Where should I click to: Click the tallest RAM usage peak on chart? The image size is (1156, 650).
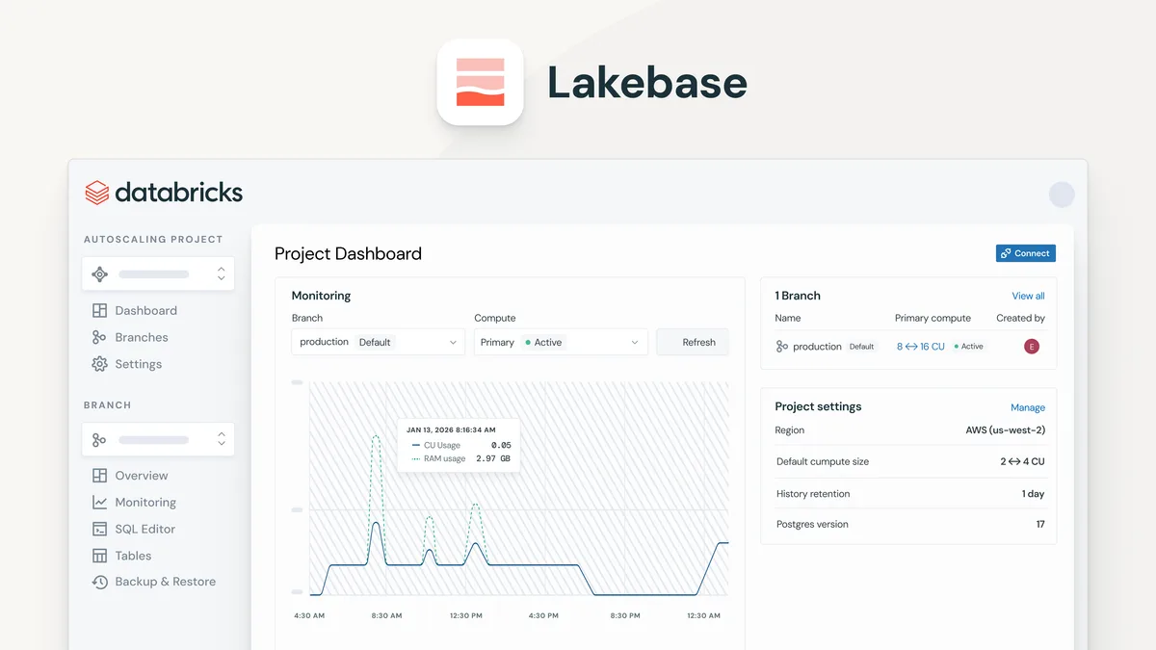[376, 438]
